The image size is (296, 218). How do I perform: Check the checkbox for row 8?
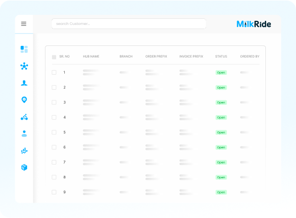[x=54, y=177]
